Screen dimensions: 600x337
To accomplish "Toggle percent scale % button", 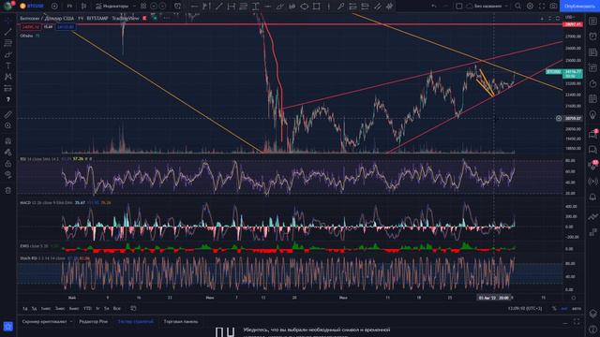I will [554, 308].
